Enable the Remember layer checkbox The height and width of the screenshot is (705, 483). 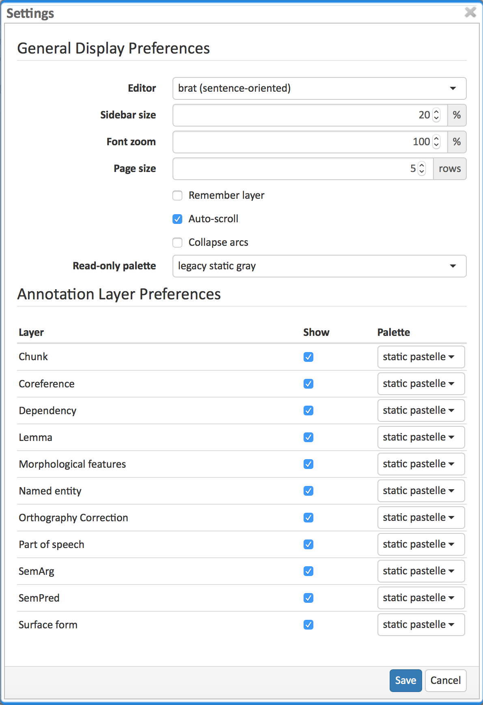tap(177, 196)
